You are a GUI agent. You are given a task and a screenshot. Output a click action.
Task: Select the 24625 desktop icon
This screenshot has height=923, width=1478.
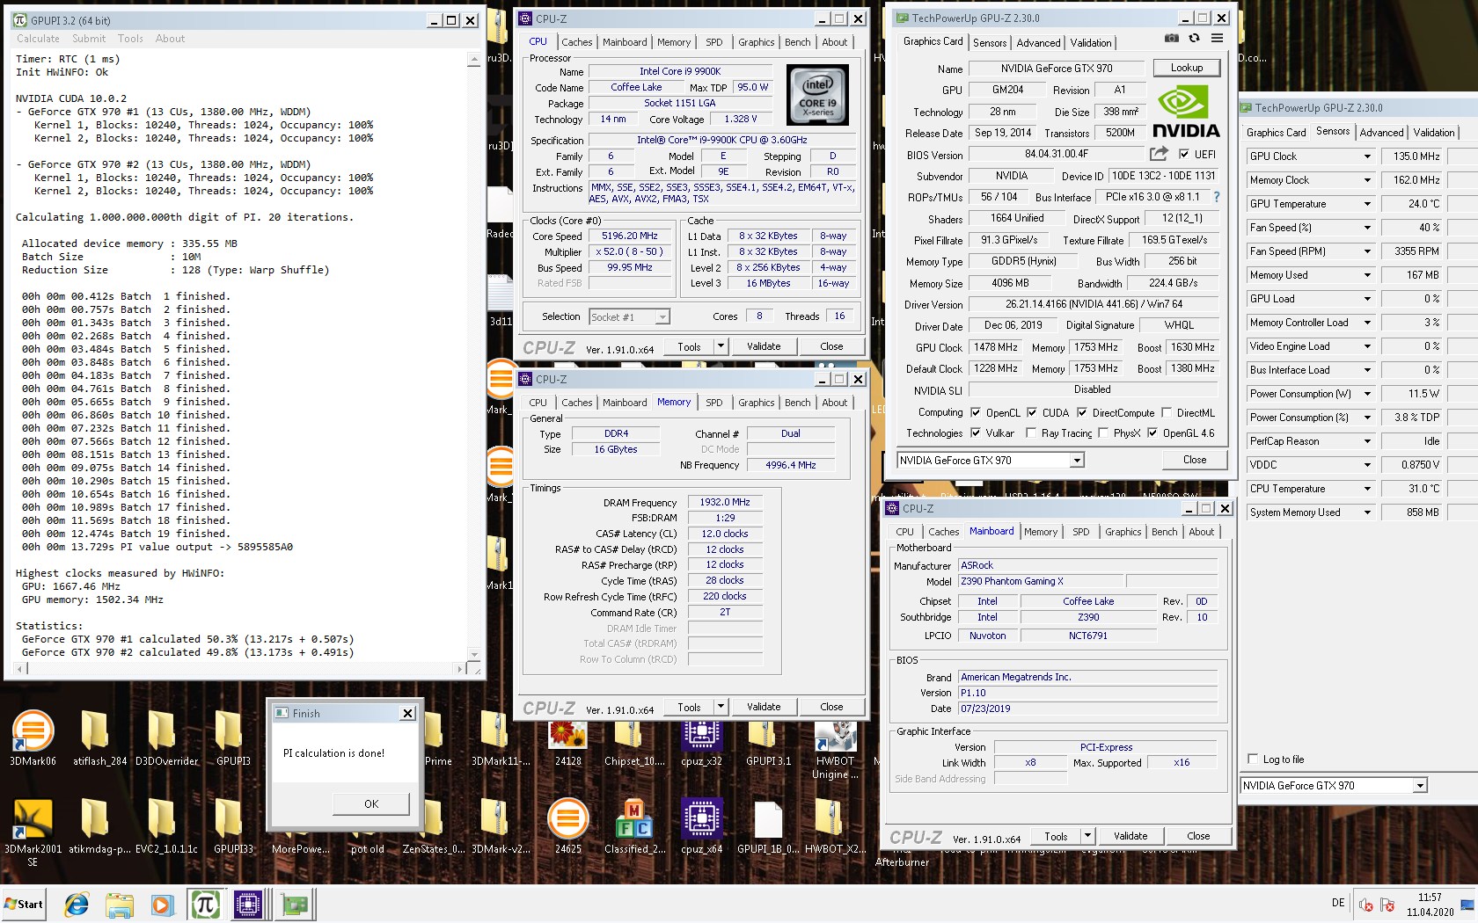click(x=567, y=827)
